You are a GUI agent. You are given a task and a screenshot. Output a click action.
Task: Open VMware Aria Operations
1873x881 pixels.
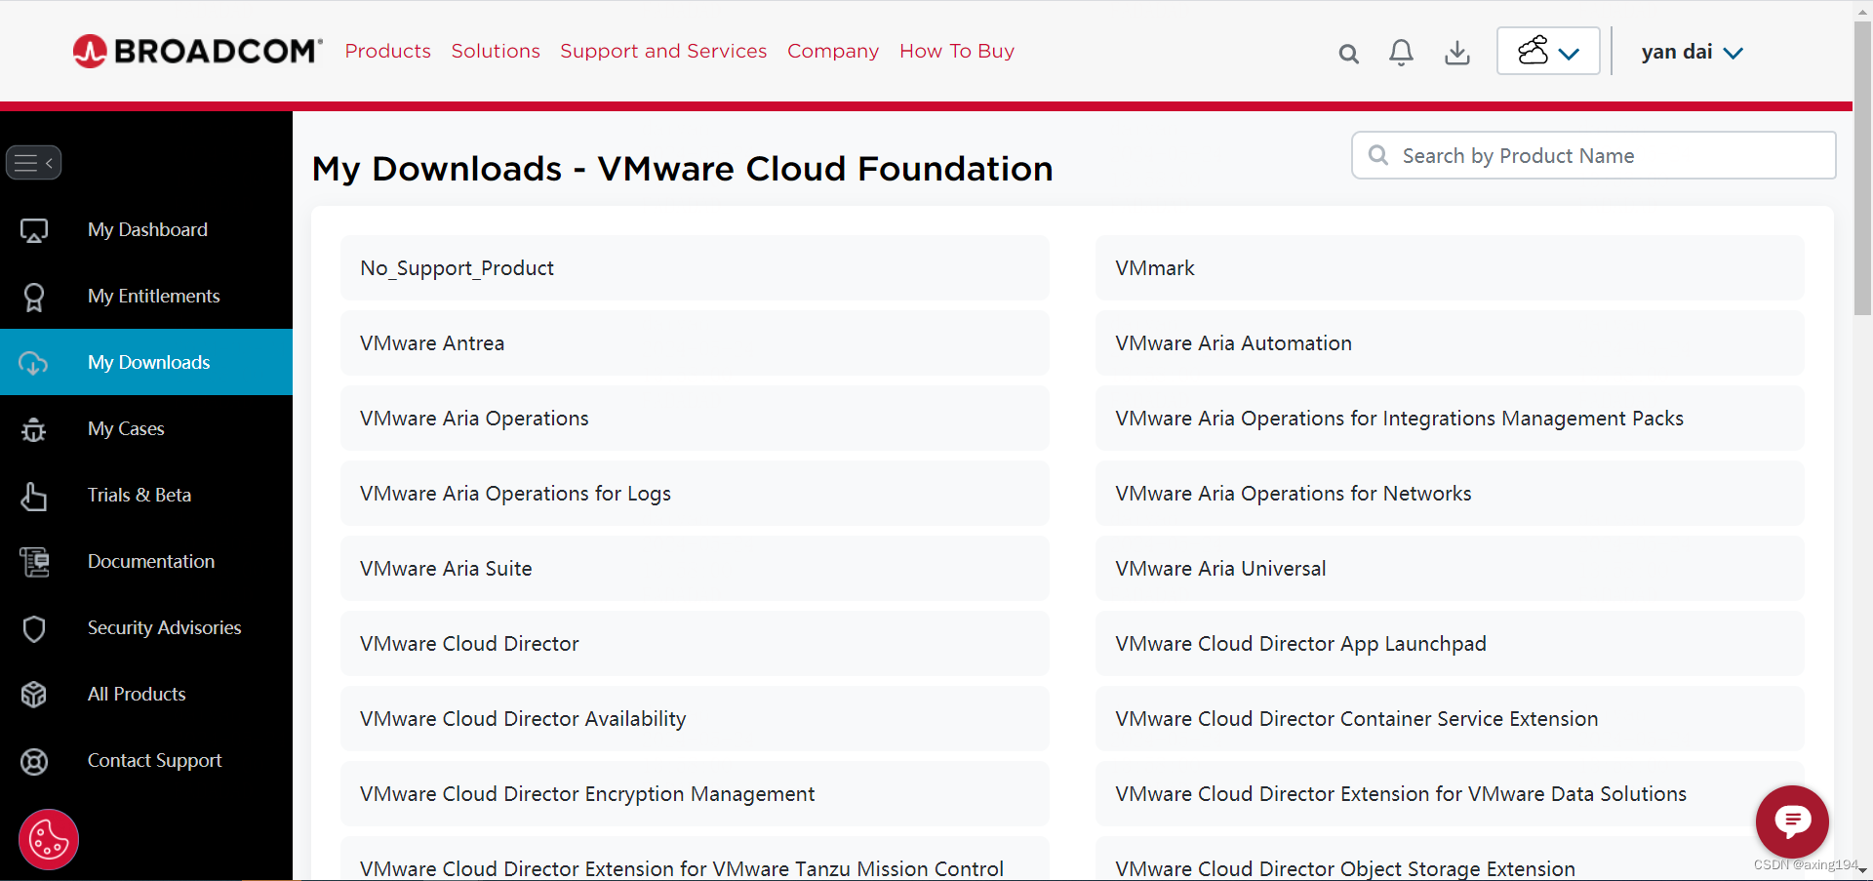695,419
